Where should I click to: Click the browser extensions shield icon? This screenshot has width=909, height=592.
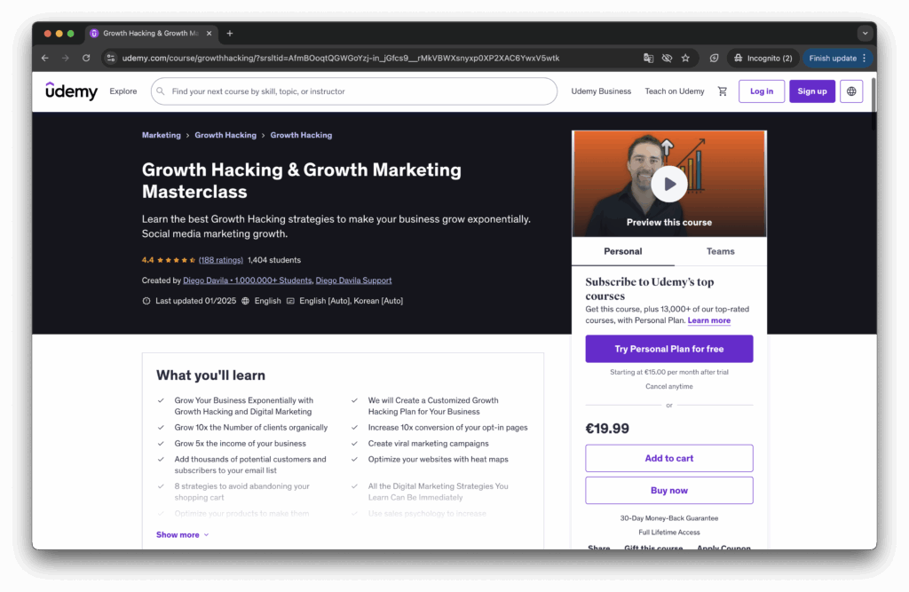click(x=715, y=58)
